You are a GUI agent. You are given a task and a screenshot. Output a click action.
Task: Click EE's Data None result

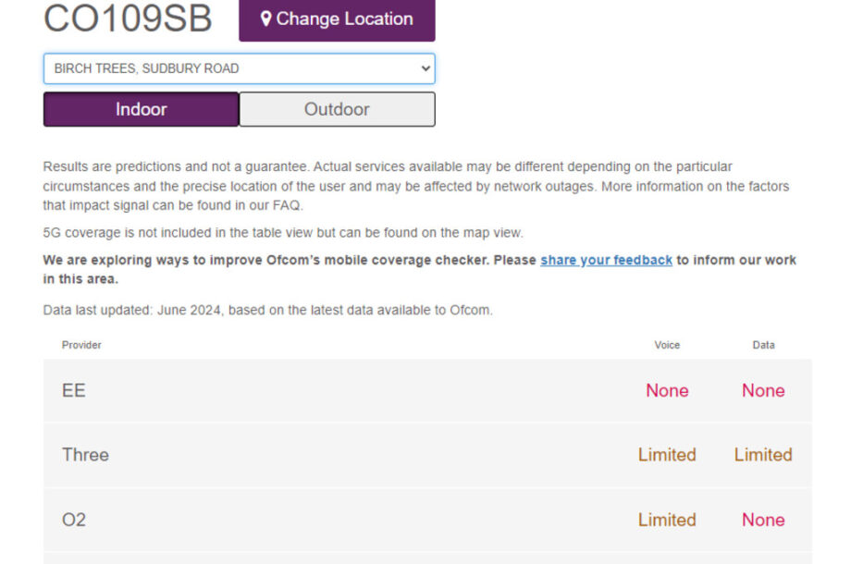763,390
